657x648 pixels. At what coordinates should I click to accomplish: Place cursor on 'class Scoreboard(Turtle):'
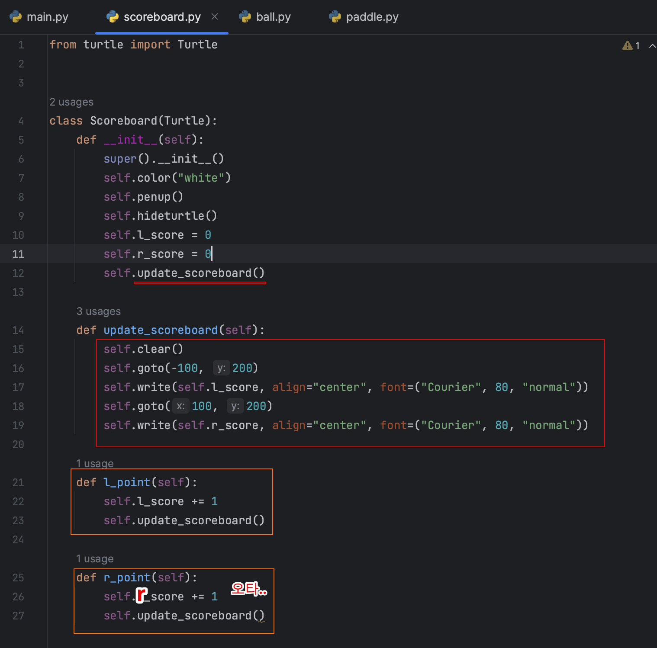point(133,121)
